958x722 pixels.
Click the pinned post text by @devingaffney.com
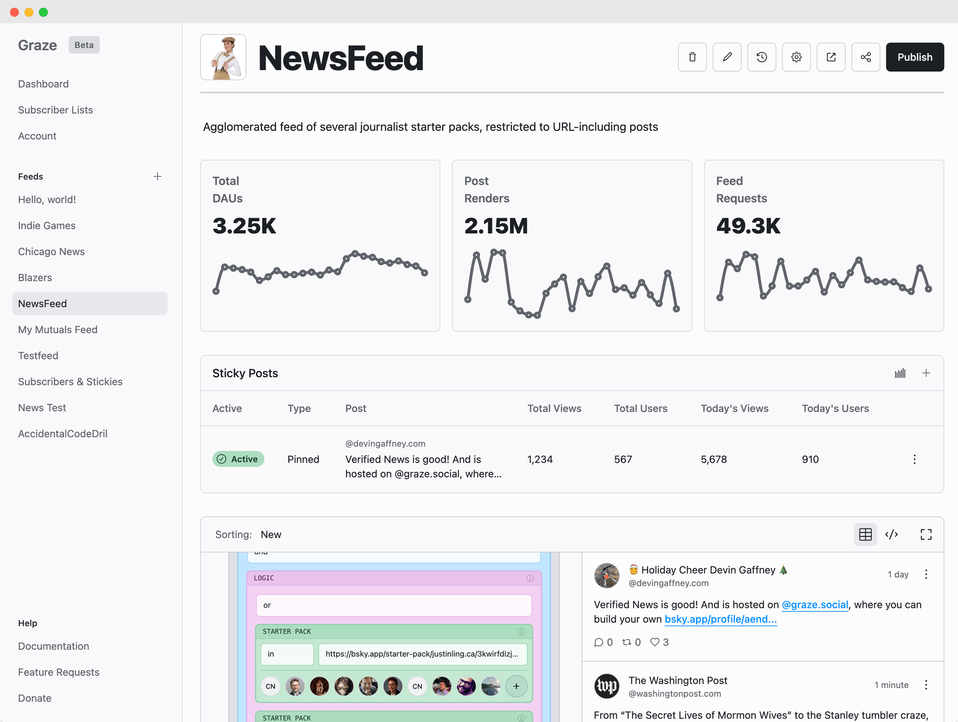[x=423, y=467]
